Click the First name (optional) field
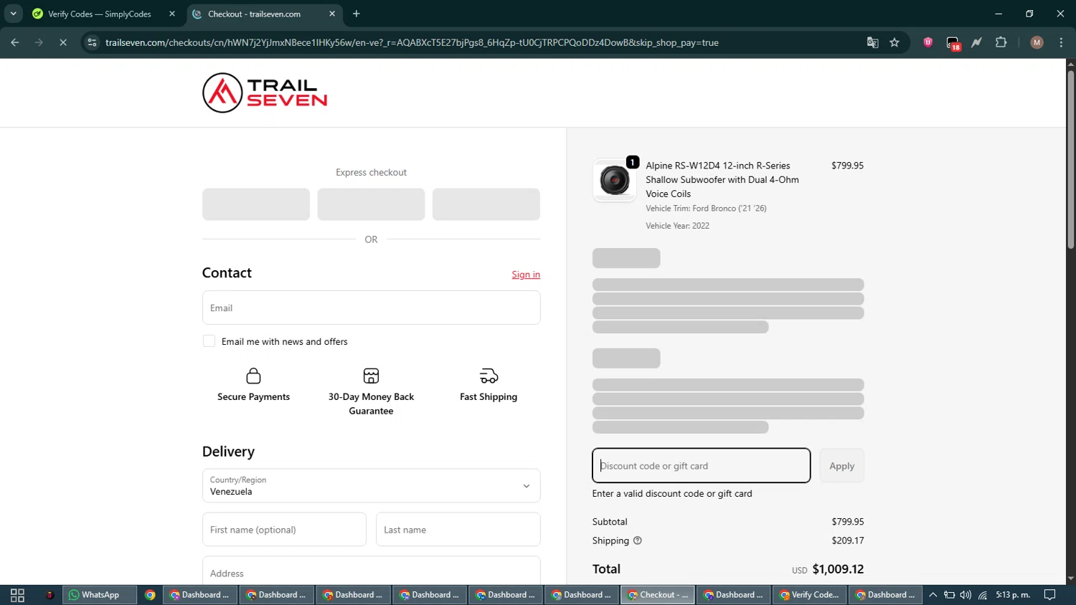The width and height of the screenshot is (1076, 605). pyautogui.click(x=284, y=530)
